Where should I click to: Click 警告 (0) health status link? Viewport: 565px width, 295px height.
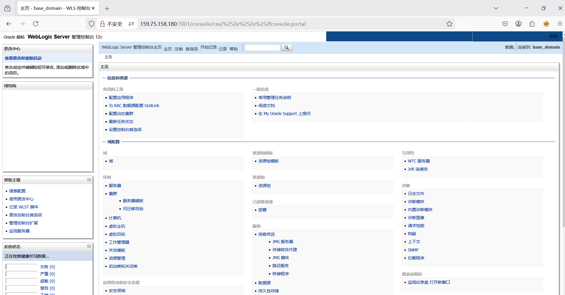point(48,288)
